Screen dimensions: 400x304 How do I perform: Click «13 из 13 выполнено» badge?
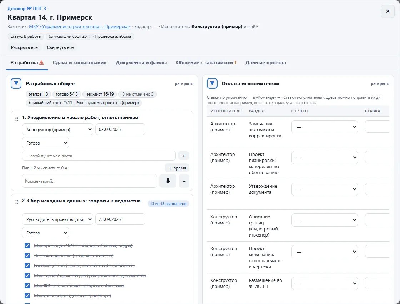(x=168, y=204)
